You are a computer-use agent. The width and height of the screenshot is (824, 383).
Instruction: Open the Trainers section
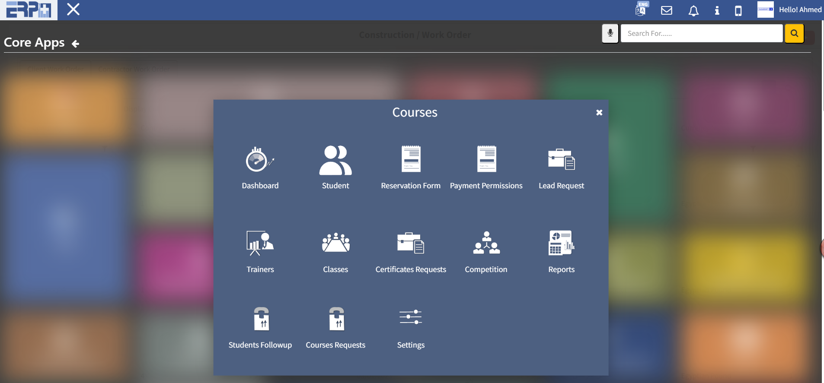pos(260,243)
